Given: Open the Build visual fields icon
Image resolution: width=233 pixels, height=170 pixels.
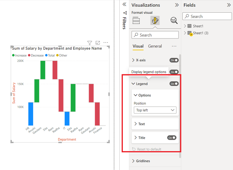Looking at the screenshot, I should 136,20.
